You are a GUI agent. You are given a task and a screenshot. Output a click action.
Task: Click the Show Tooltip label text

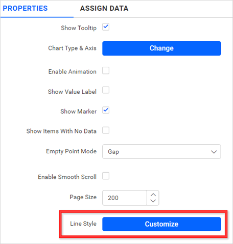[79, 28]
